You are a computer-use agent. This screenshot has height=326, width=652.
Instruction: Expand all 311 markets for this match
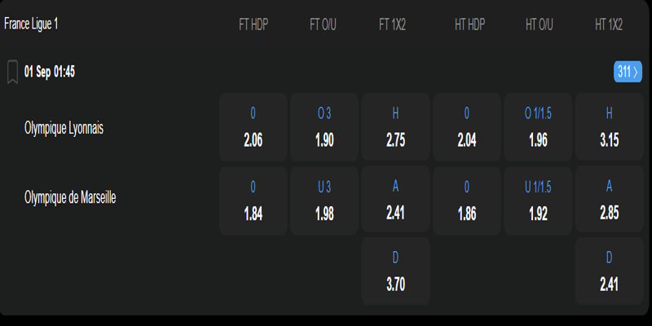(628, 72)
